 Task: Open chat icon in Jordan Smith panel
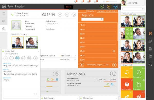(x=17, y=58)
